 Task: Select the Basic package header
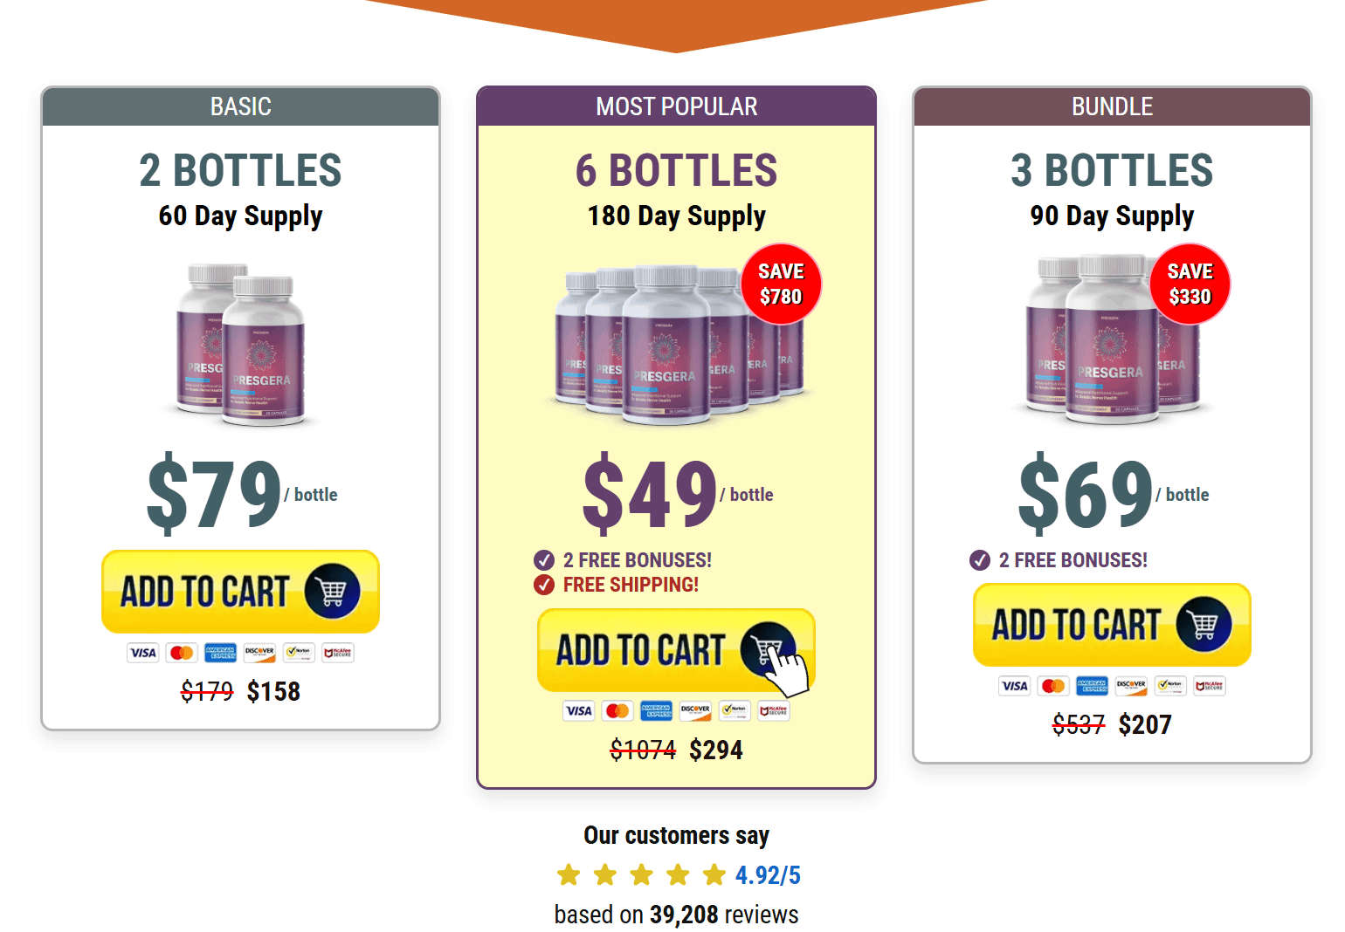[x=240, y=106]
